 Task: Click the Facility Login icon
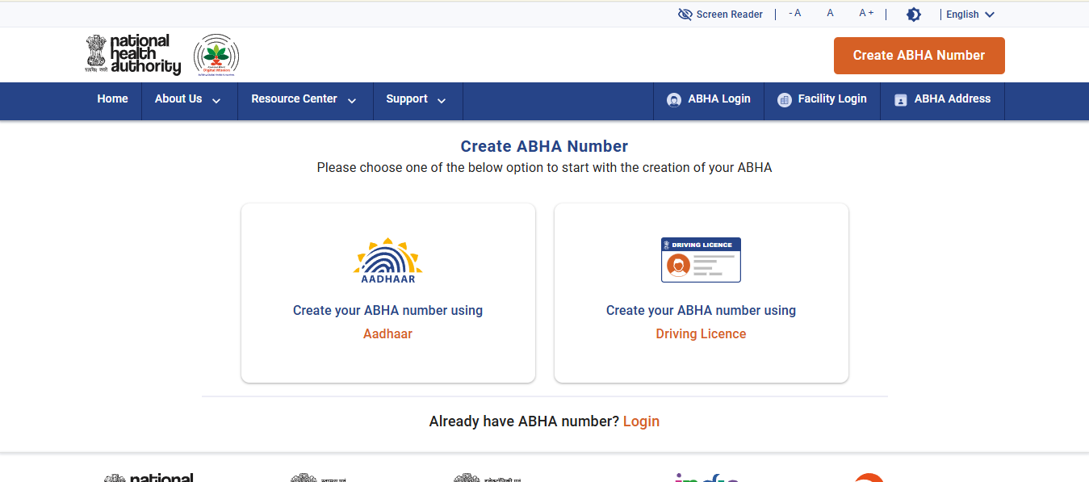click(x=783, y=98)
